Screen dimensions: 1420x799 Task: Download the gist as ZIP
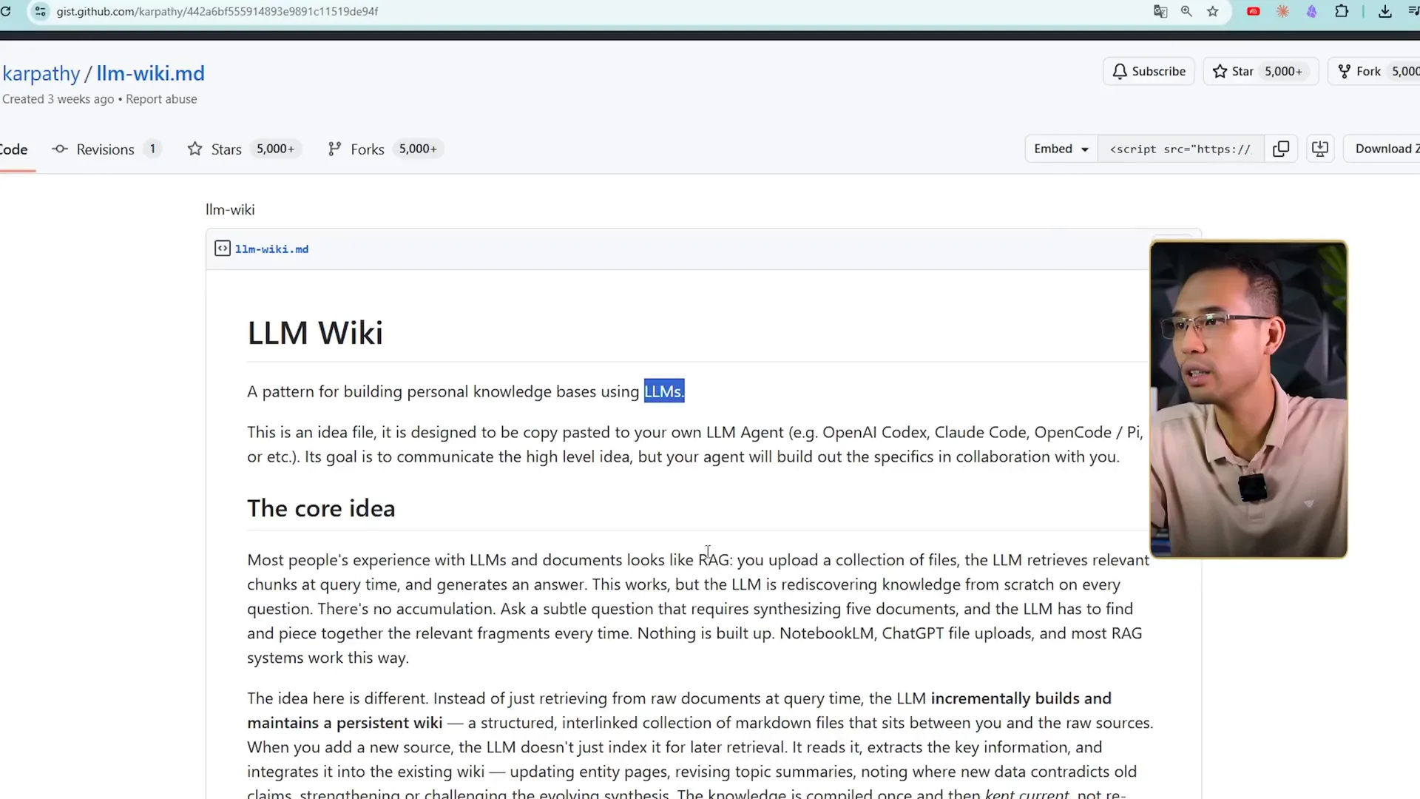coord(1383,149)
